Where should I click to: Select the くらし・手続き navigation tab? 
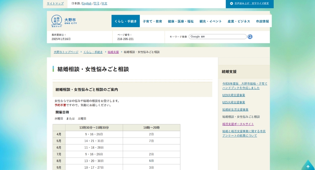point(126,21)
